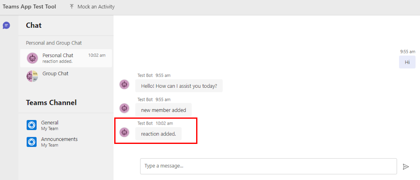The image size is (420, 180).
Task: Click the 'Hello! How can I assist you today?' message
Action: point(179,86)
